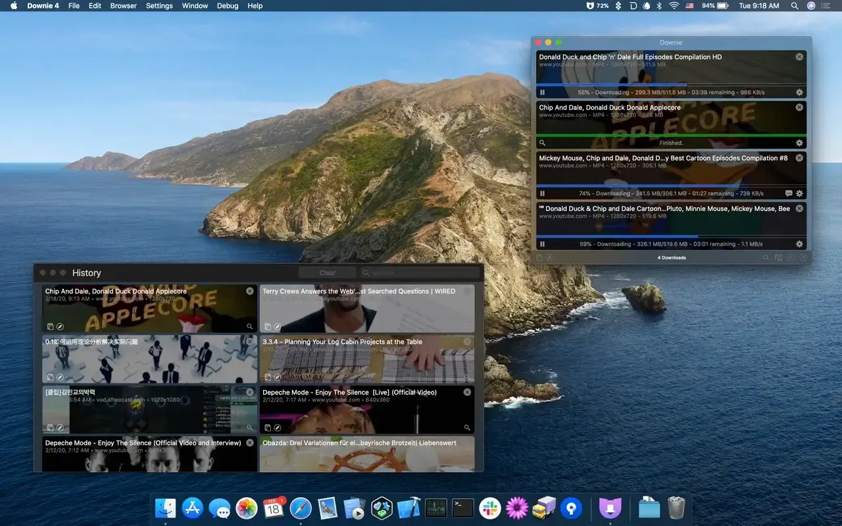Copy link via clipboard icon on Chip And Dale history entry
The height and width of the screenshot is (526, 842).
tap(50, 325)
